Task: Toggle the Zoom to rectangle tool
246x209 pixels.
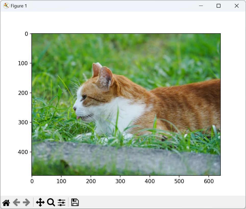Action: (51, 203)
